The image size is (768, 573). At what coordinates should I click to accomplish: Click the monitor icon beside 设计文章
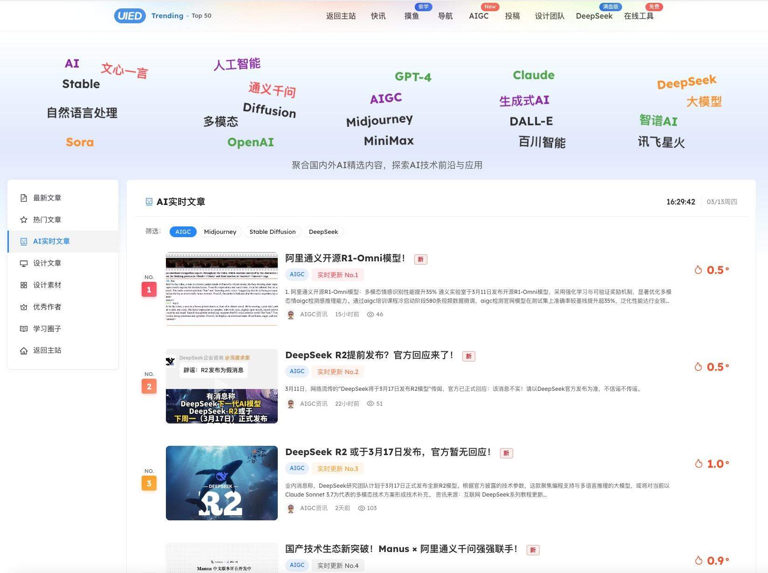coord(24,263)
